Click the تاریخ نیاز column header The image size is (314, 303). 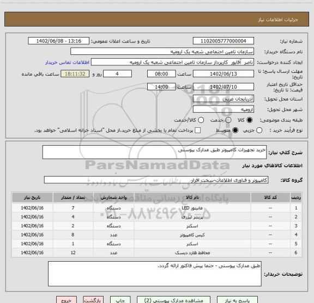click(32, 197)
